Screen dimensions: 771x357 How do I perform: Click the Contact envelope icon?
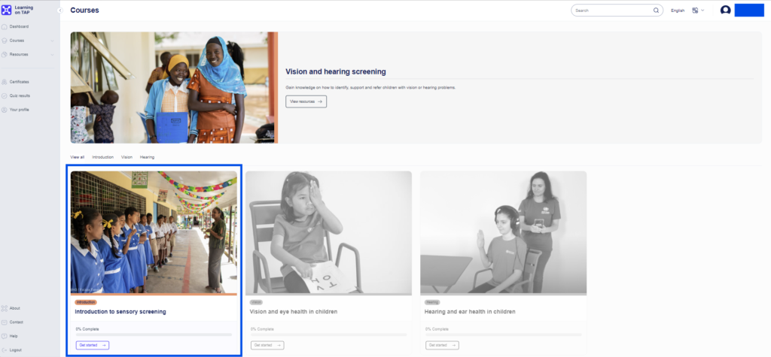[5, 322]
